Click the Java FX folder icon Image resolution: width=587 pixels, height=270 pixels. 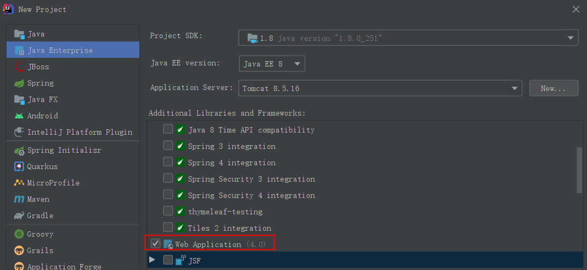point(19,99)
